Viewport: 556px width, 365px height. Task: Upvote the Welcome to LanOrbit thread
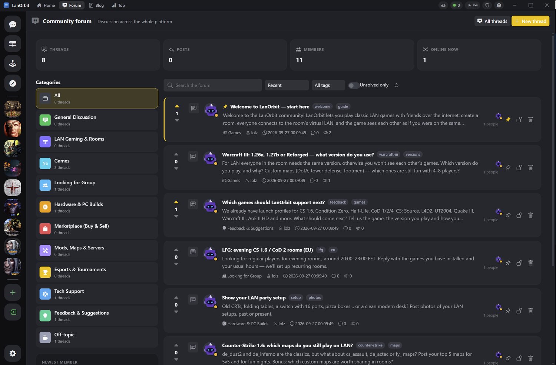pyautogui.click(x=177, y=106)
